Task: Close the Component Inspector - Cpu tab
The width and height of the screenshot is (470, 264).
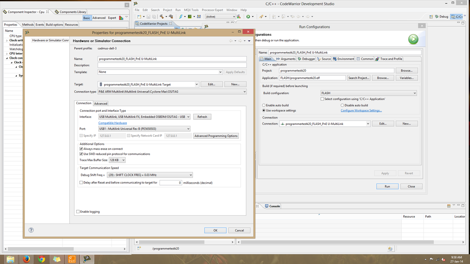Action: point(48,12)
